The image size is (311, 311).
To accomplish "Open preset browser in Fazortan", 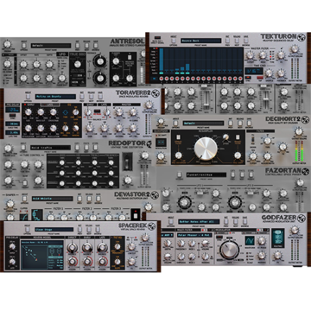I will [x=251, y=175].
